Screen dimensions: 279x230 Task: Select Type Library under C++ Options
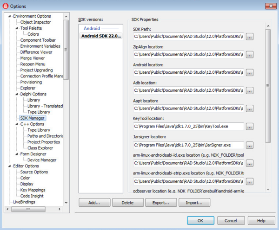coord(39,130)
